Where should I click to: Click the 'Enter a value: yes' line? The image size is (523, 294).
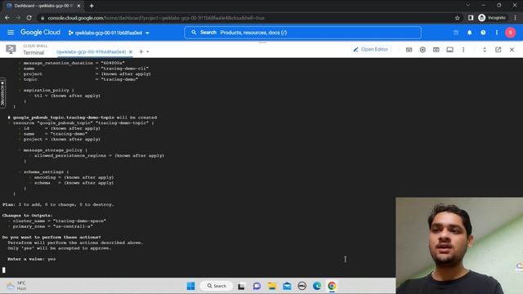click(x=32, y=259)
